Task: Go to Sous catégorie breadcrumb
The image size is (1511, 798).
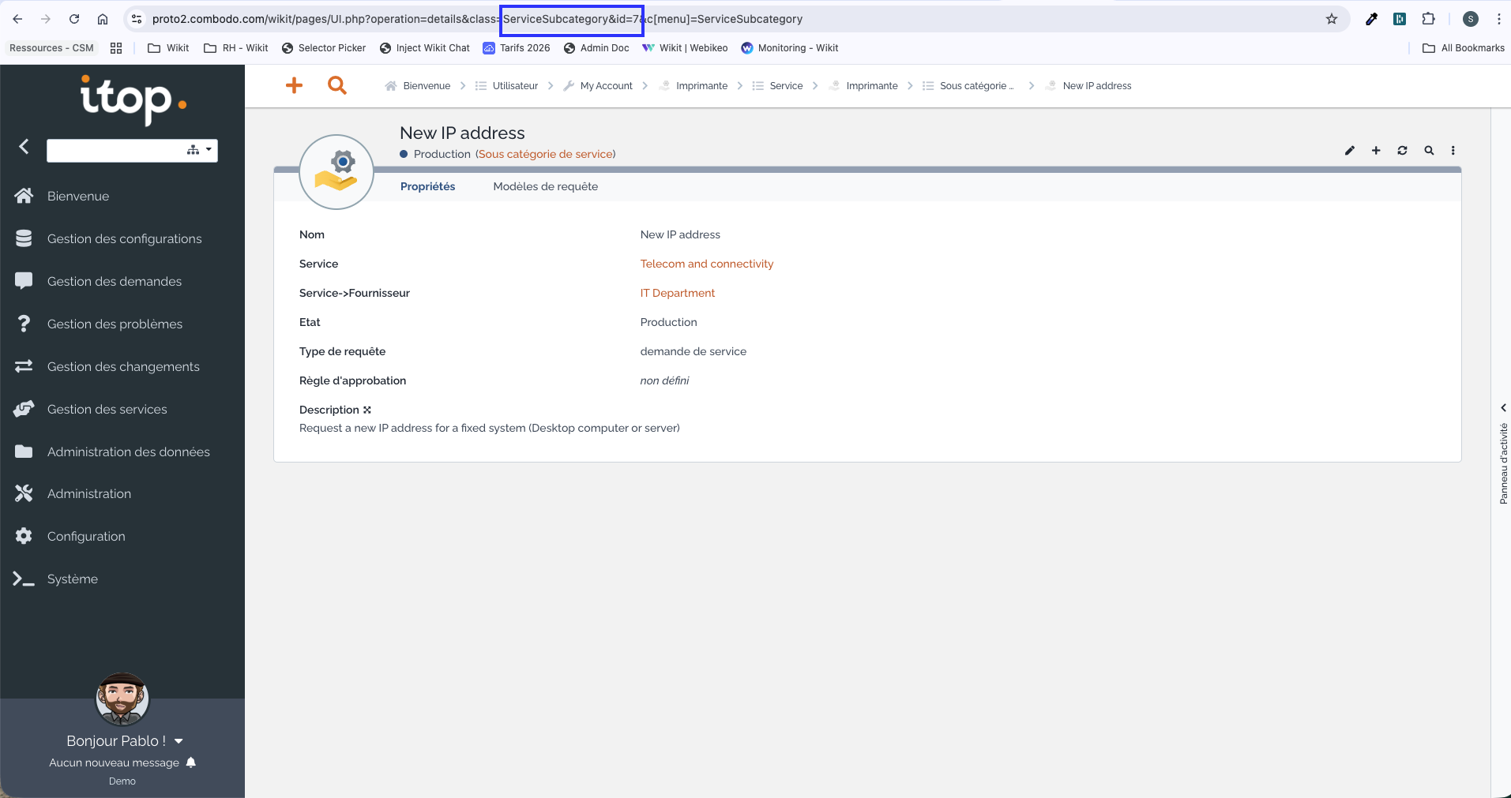Action: pos(968,86)
